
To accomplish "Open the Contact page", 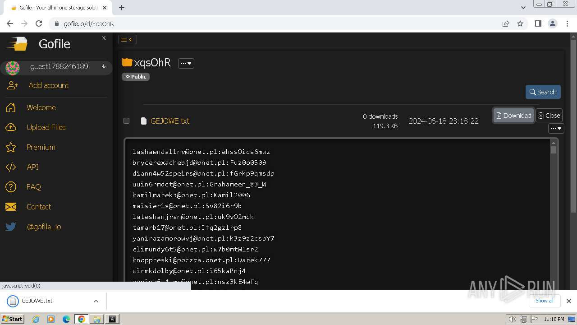I will (x=39, y=207).
